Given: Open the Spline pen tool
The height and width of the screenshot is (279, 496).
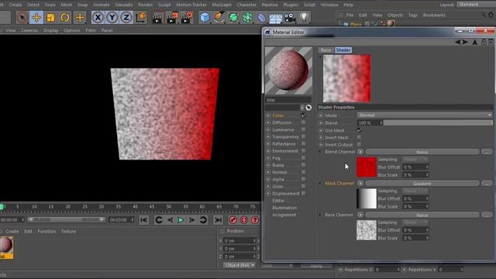Looking at the screenshot, I should click(219, 17).
